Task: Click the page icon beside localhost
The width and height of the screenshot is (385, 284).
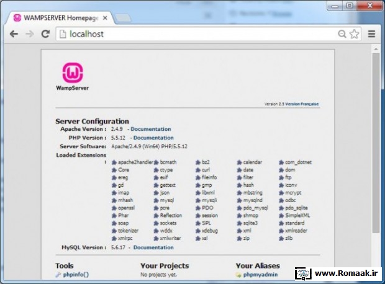Action: [x=63, y=34]
